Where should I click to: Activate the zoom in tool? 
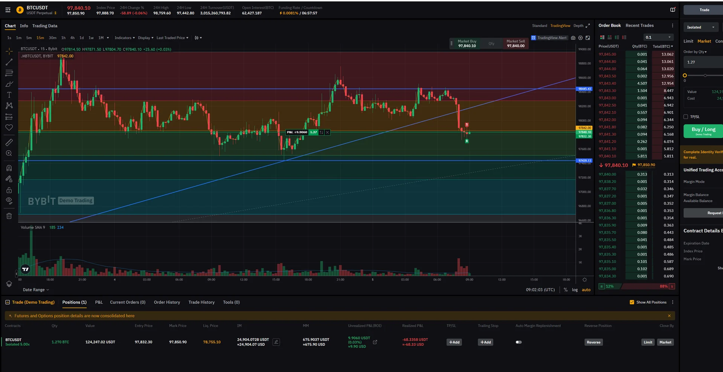click(9, 153)
